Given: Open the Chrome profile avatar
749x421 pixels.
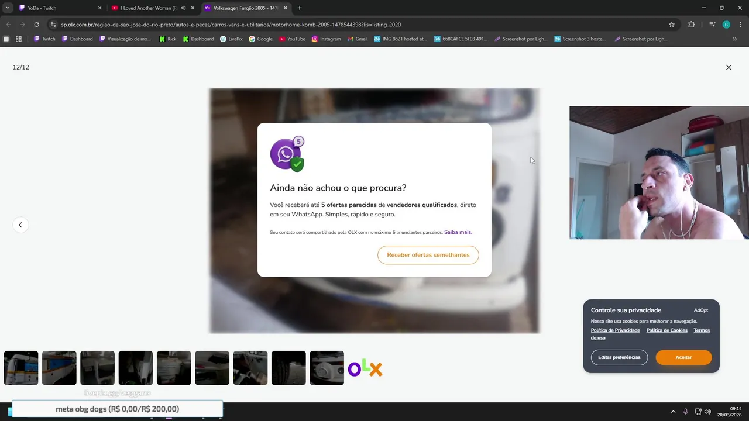Looking at the screenshot, I should 726,25.
